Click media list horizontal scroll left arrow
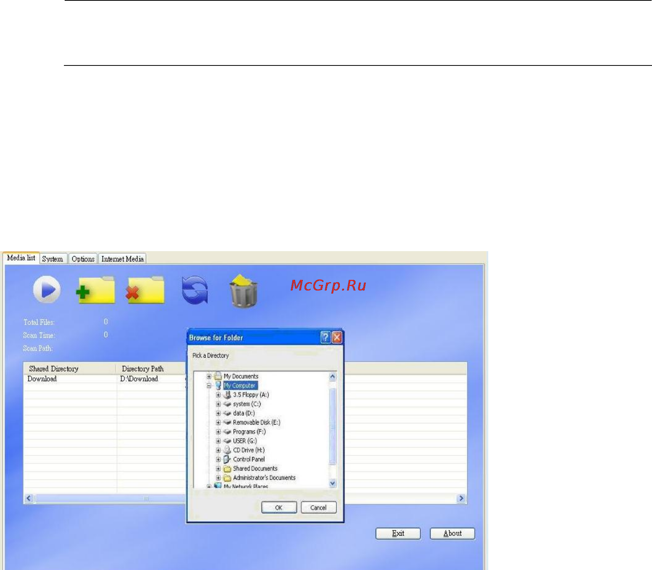Screen dimensions: 652x570 [29, 498]
